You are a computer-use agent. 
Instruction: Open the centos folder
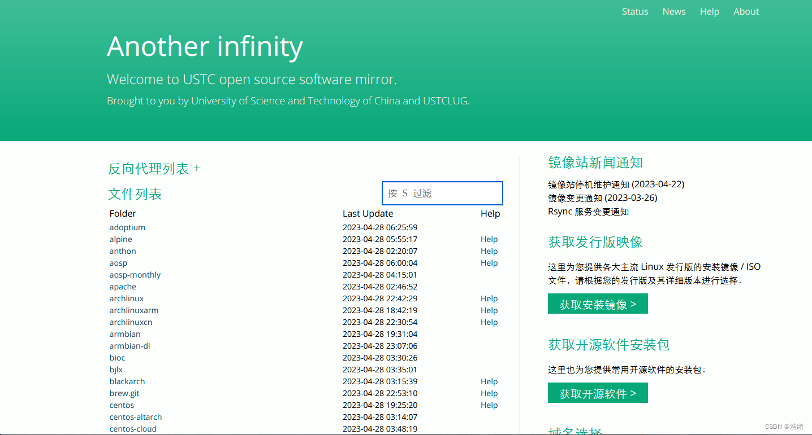122,405
